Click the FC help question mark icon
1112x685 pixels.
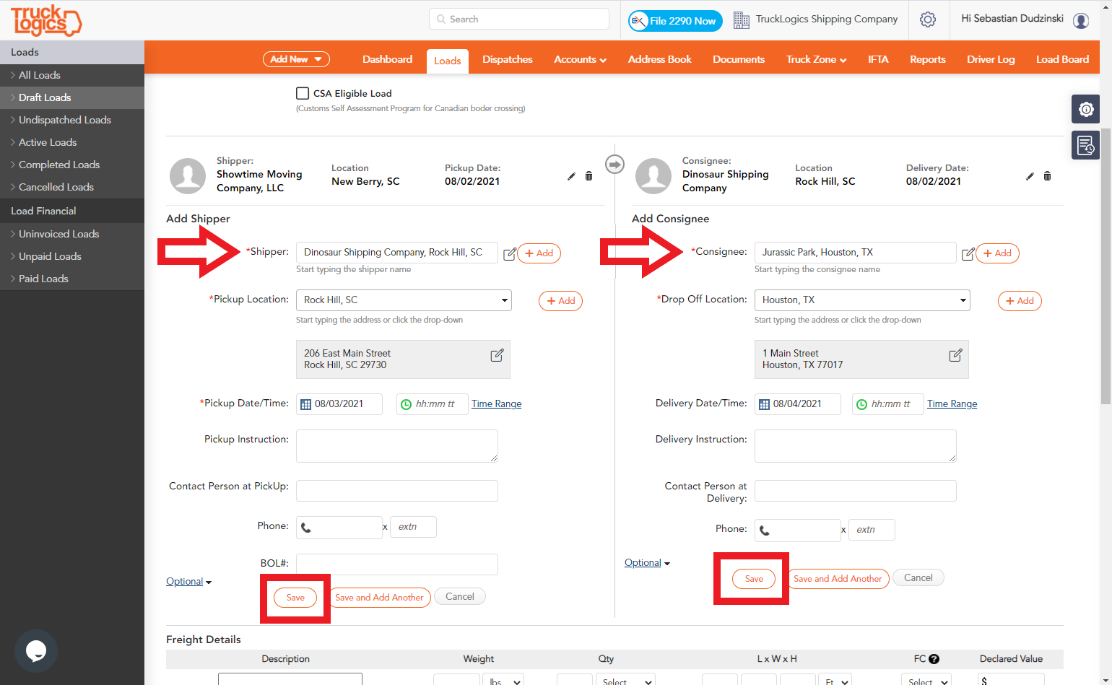[934, 659]
